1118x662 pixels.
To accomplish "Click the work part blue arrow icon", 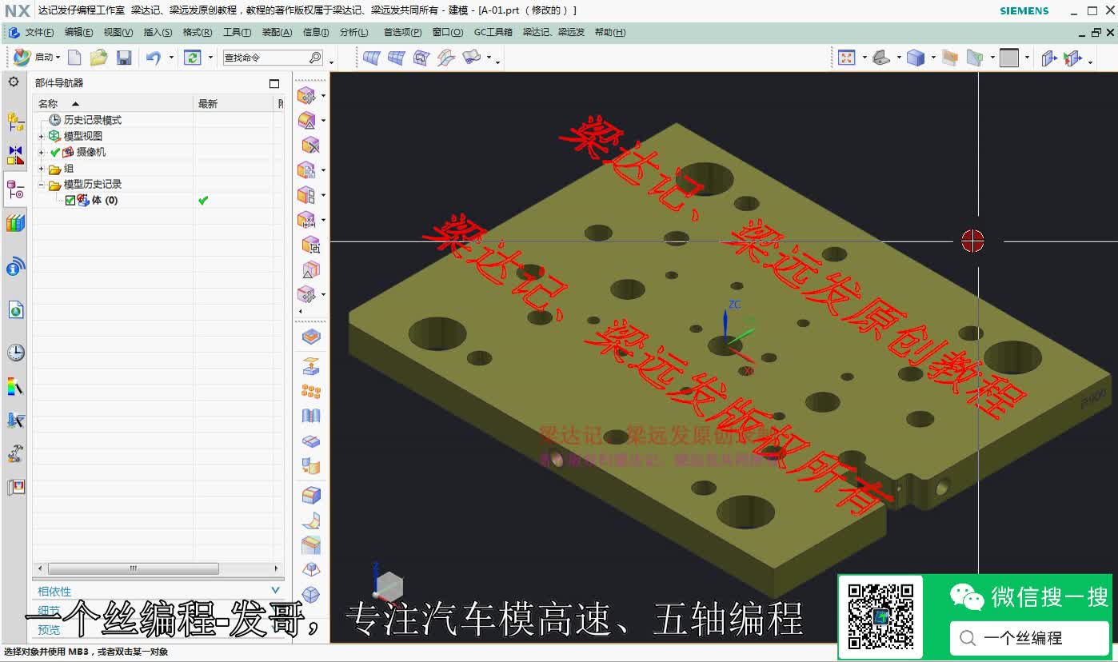I will click(x=1048, y=58).
